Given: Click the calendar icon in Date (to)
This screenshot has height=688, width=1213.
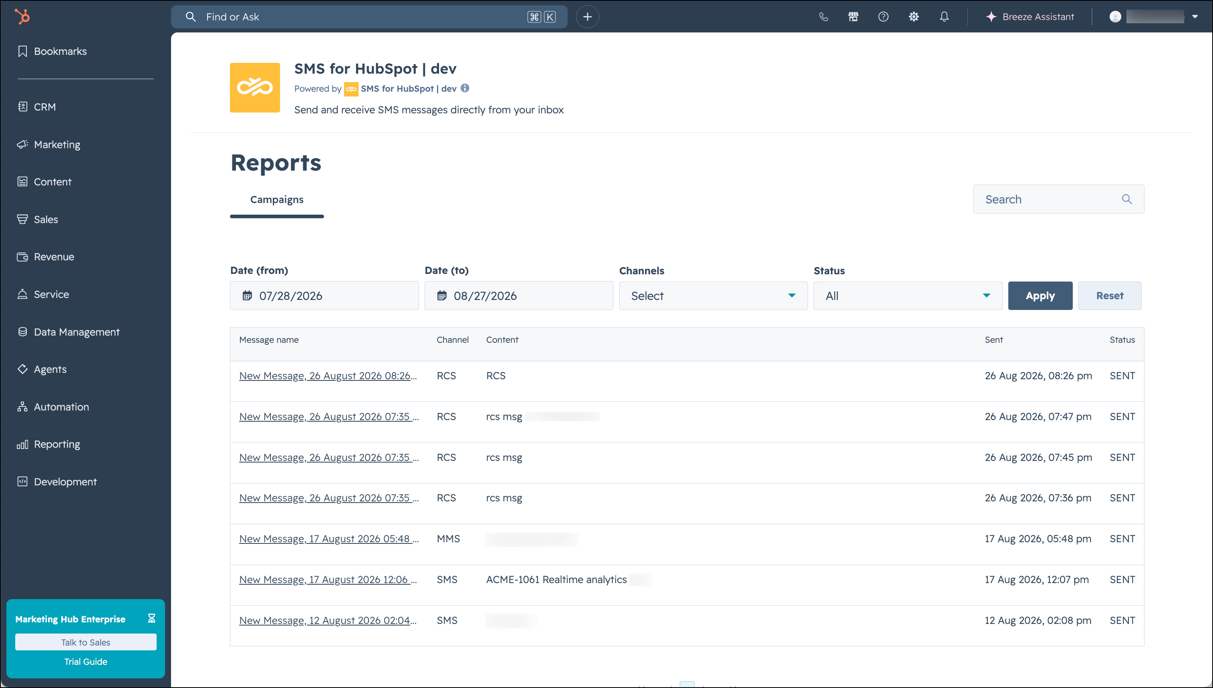Looking at the screenshot, I should 441,296.
